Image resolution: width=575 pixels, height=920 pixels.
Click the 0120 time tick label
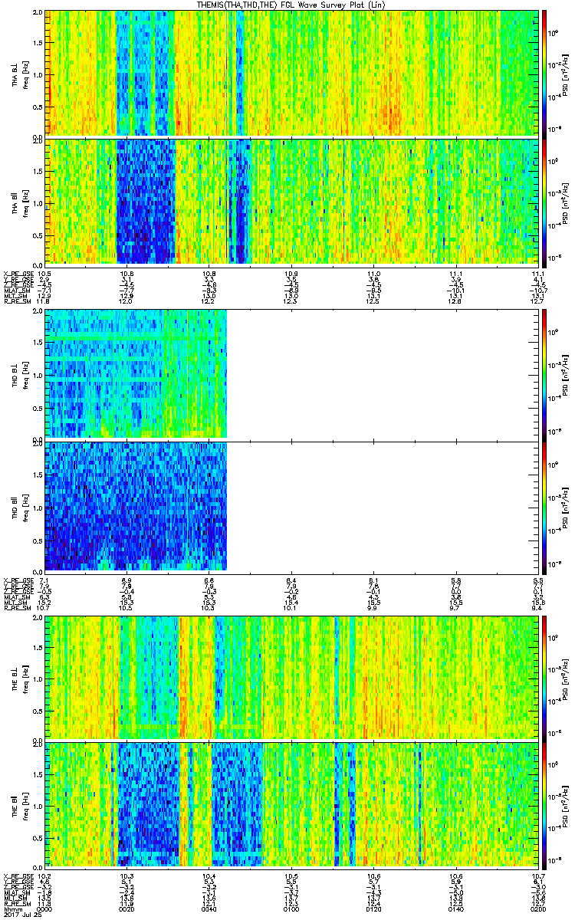(373, 910)
